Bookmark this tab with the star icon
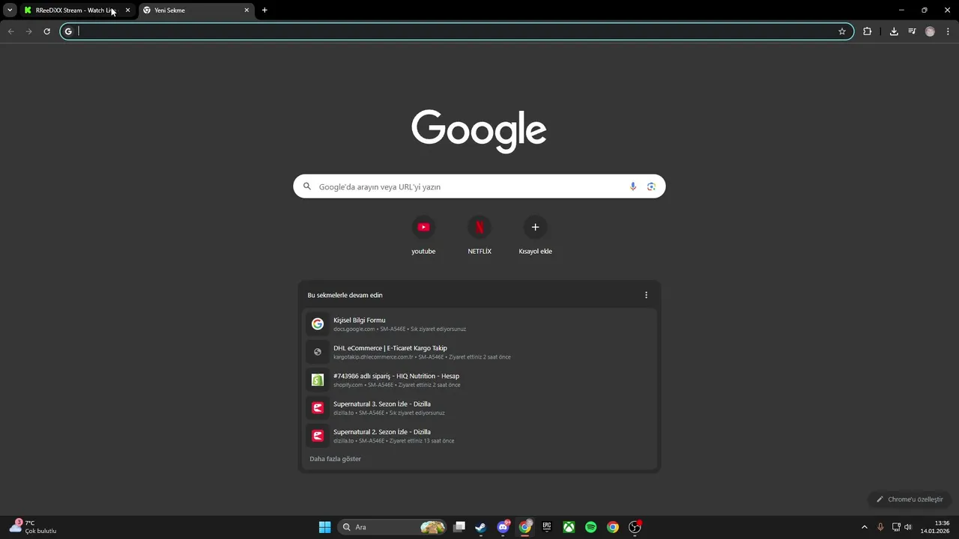 point(842,31)
